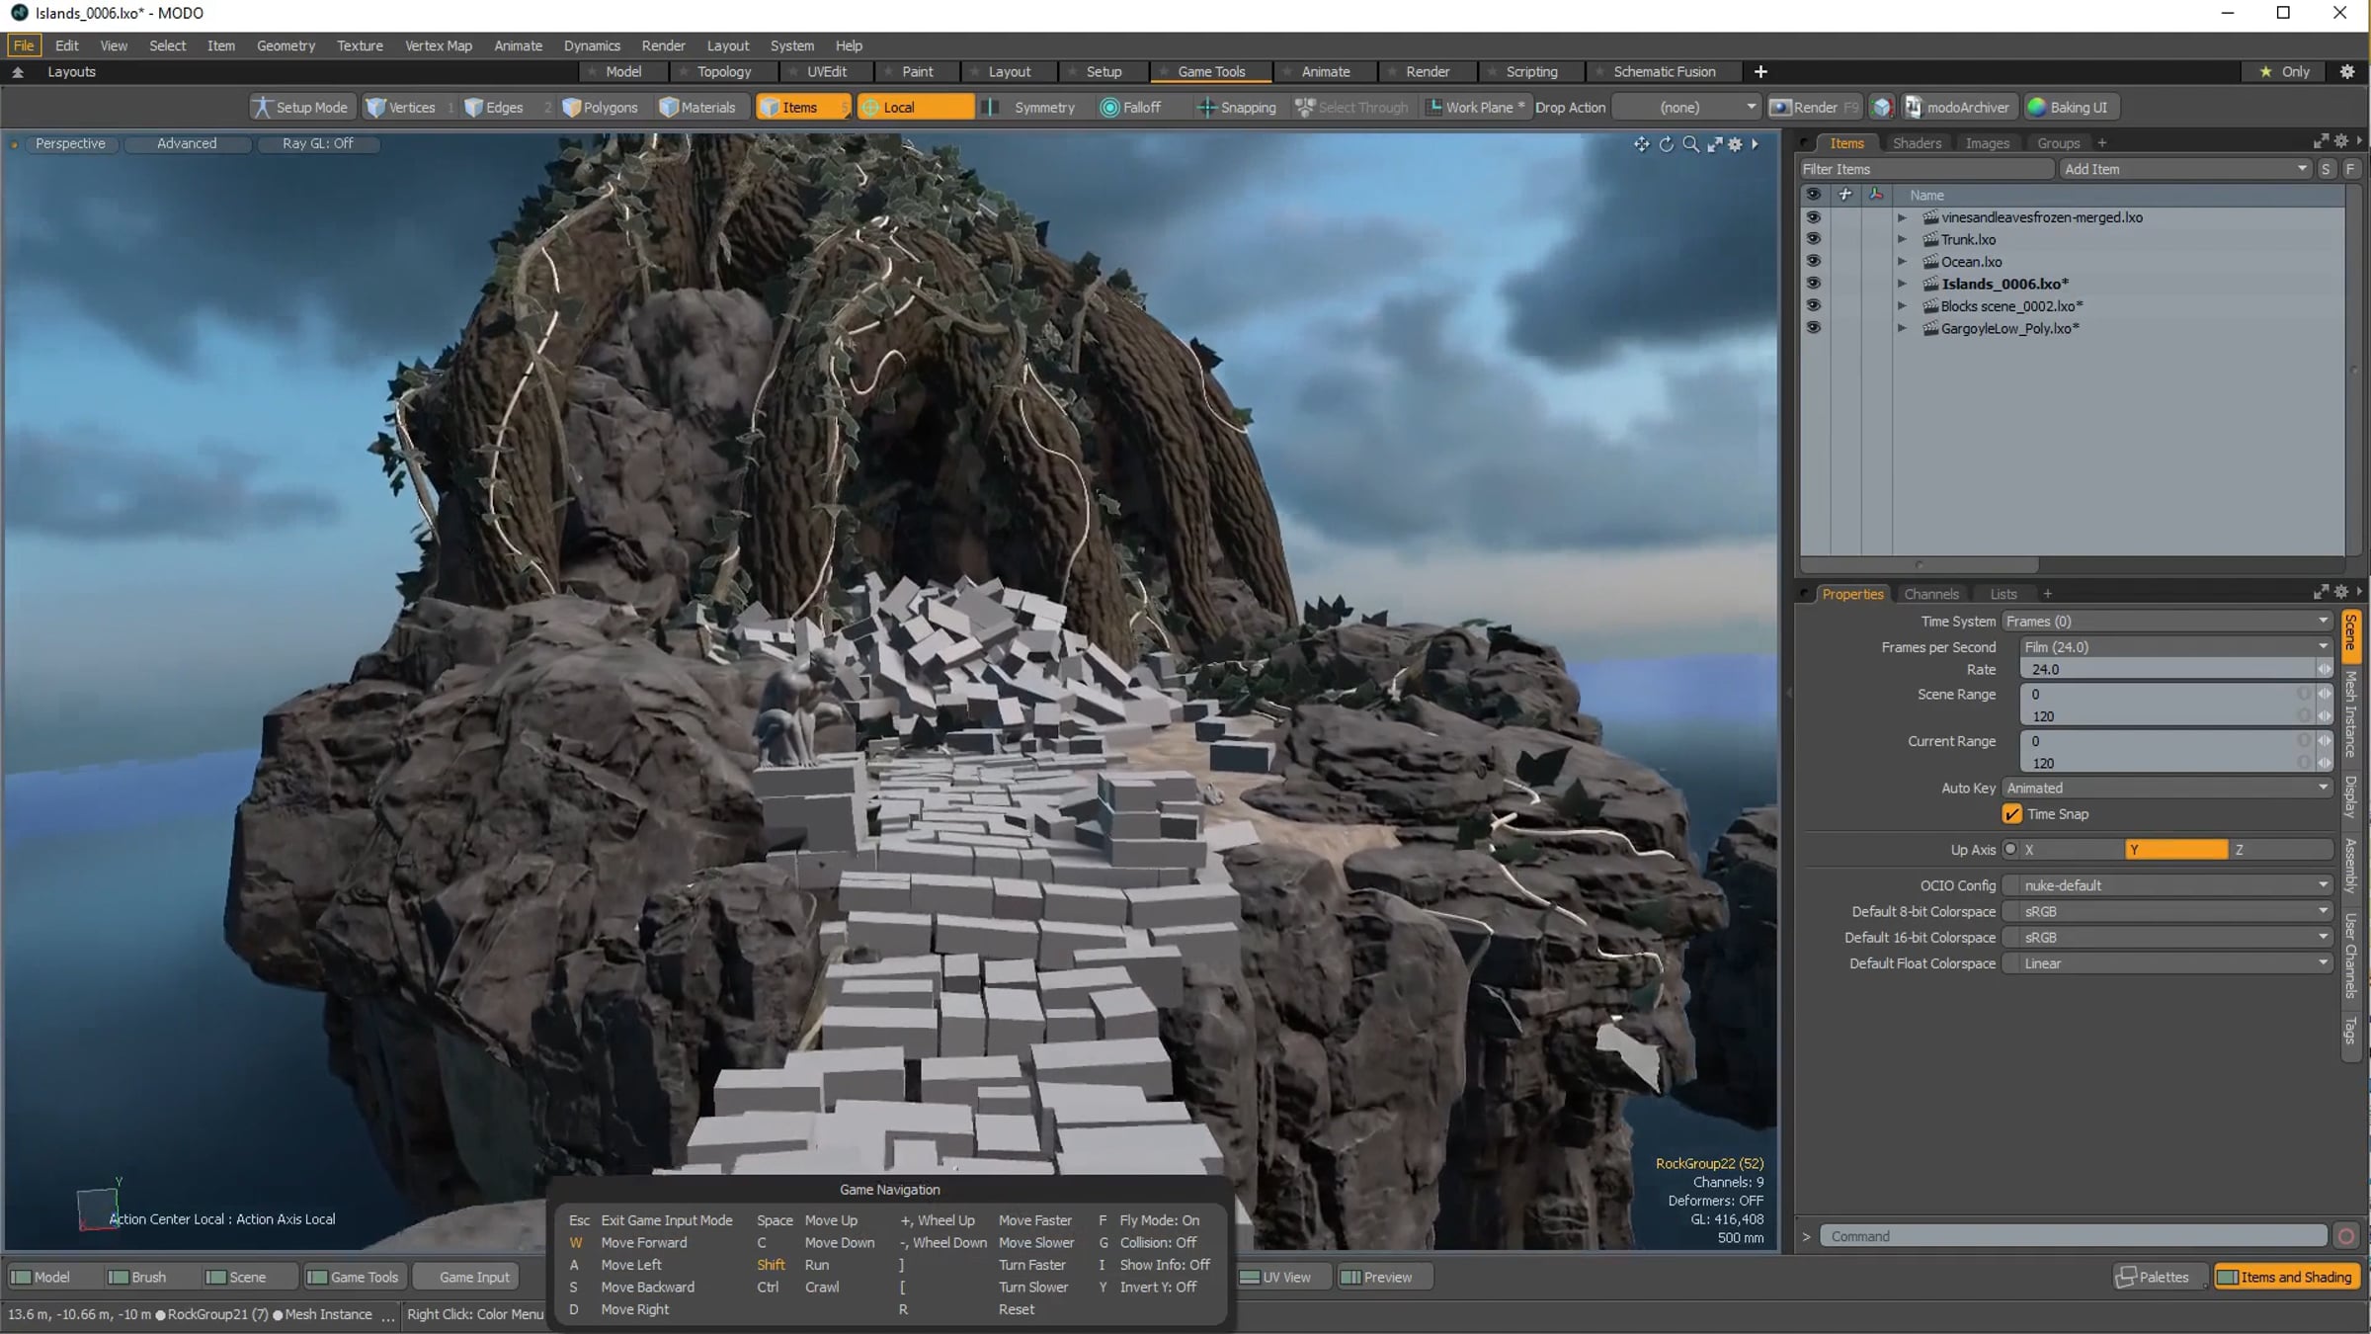Click the Items and Shading button
This screenshot has width=2371, height=1334.
(2285, 1277)
